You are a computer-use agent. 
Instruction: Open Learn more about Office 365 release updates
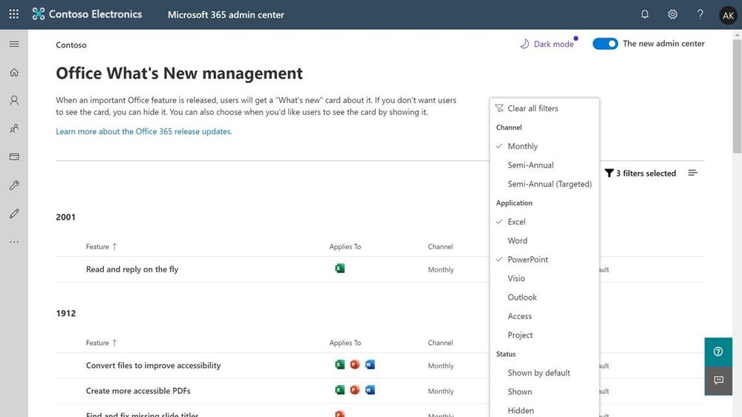coord(144,131)
